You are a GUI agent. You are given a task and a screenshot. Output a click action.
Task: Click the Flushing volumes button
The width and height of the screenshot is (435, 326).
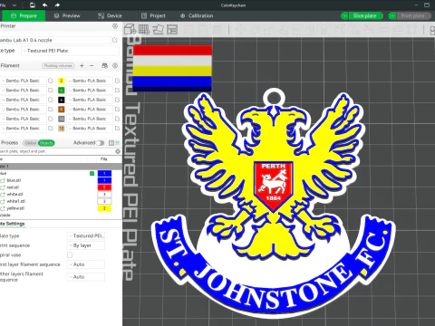click(x=58, y=65)
